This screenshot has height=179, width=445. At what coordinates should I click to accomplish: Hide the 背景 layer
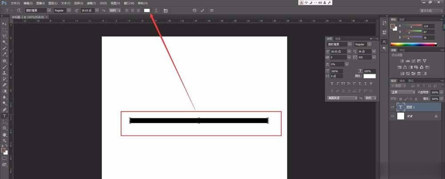tap(392, 116)
